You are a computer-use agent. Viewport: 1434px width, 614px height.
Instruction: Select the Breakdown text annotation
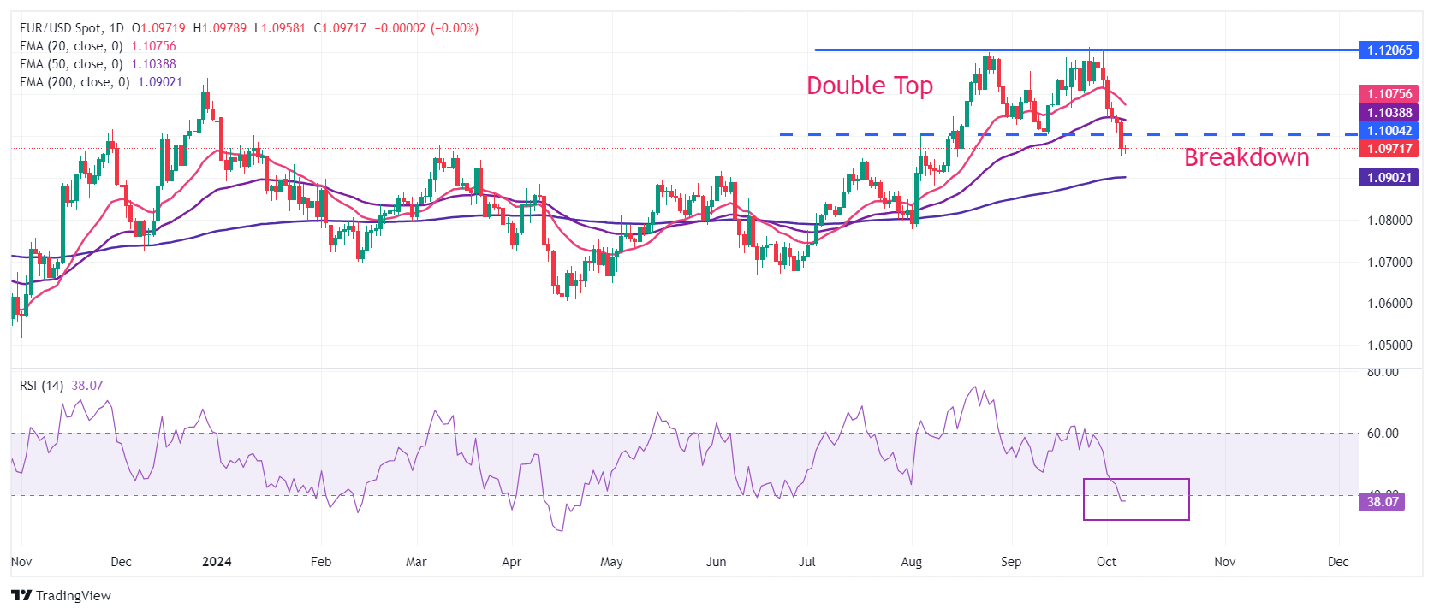click(1246, 157)
